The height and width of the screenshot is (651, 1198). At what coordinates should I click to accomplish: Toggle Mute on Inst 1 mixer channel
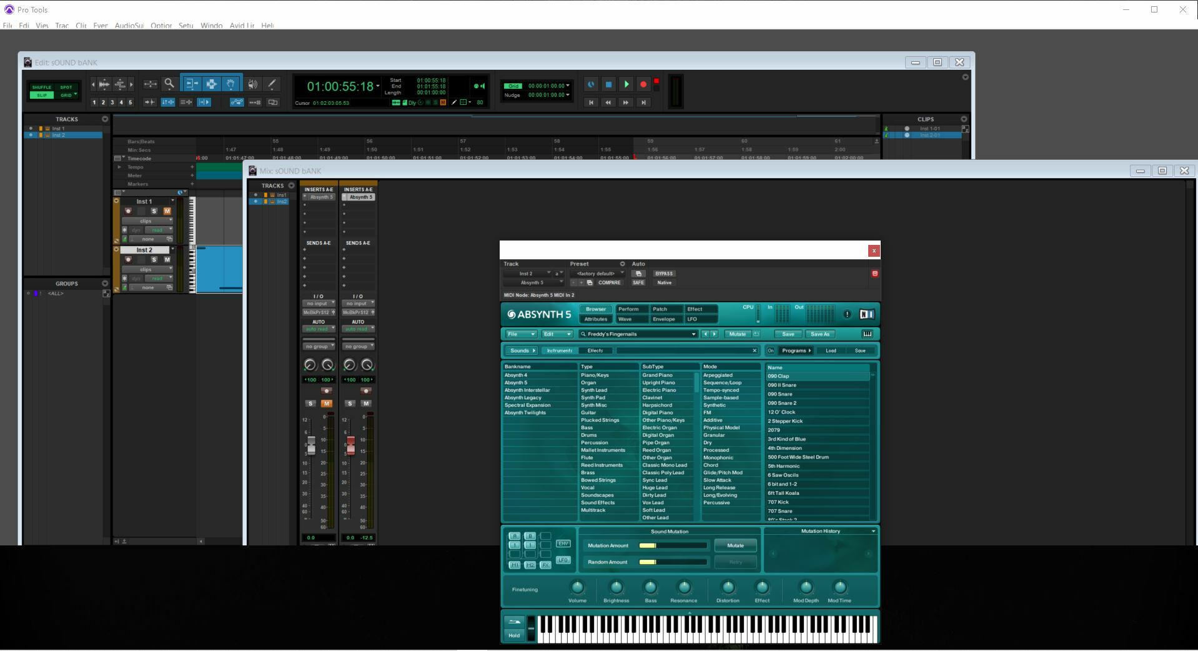coord(326,404)
